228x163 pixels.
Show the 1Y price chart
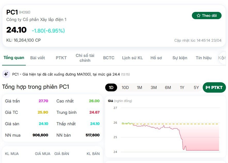tap(182, 87)
